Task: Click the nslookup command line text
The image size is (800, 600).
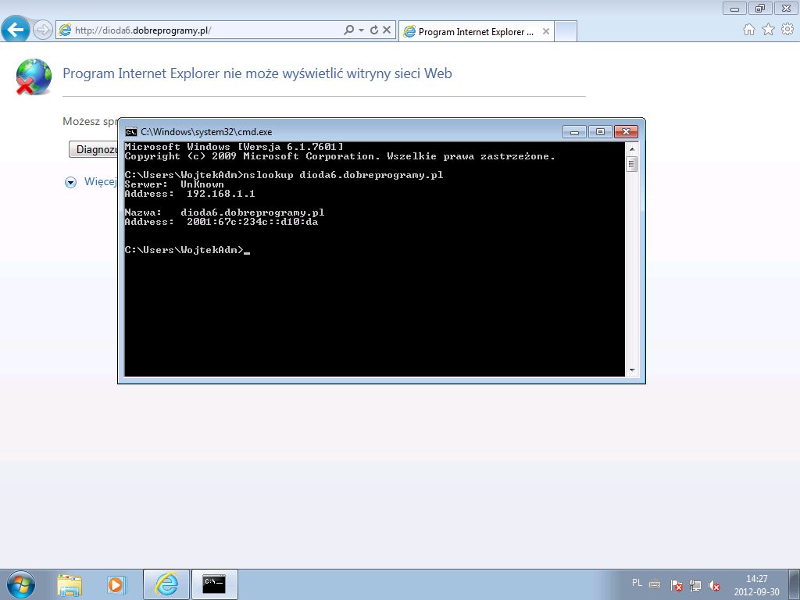Action: [x=284, y=175]
